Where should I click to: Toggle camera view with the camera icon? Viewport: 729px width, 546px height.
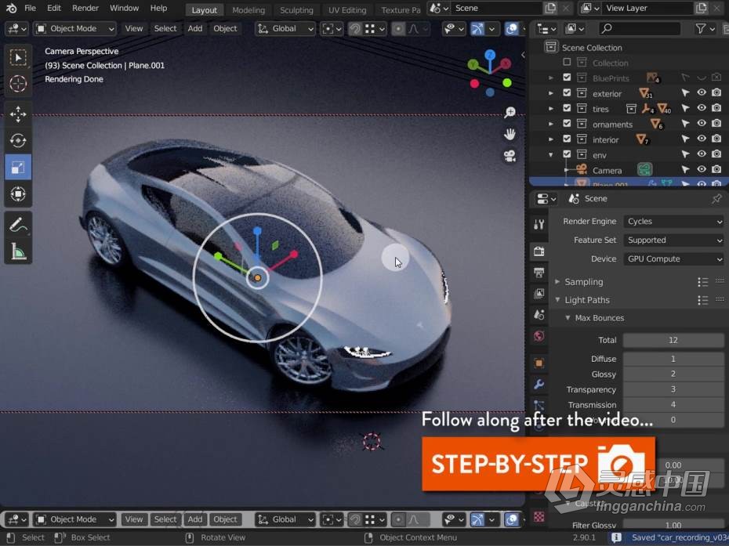click(510, 156)
